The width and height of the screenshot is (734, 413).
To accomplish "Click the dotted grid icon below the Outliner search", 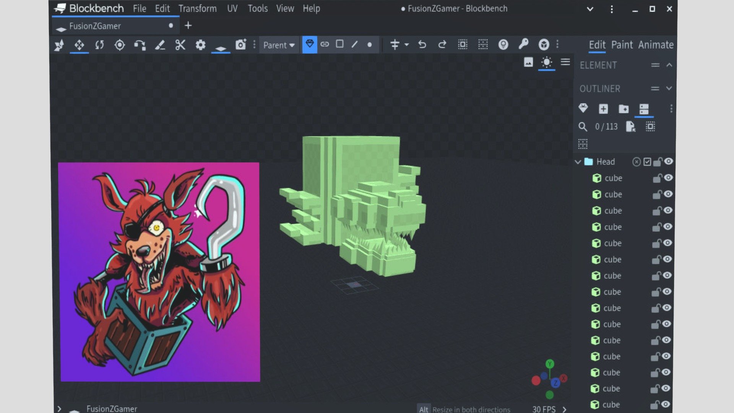I will coord(583,144).
